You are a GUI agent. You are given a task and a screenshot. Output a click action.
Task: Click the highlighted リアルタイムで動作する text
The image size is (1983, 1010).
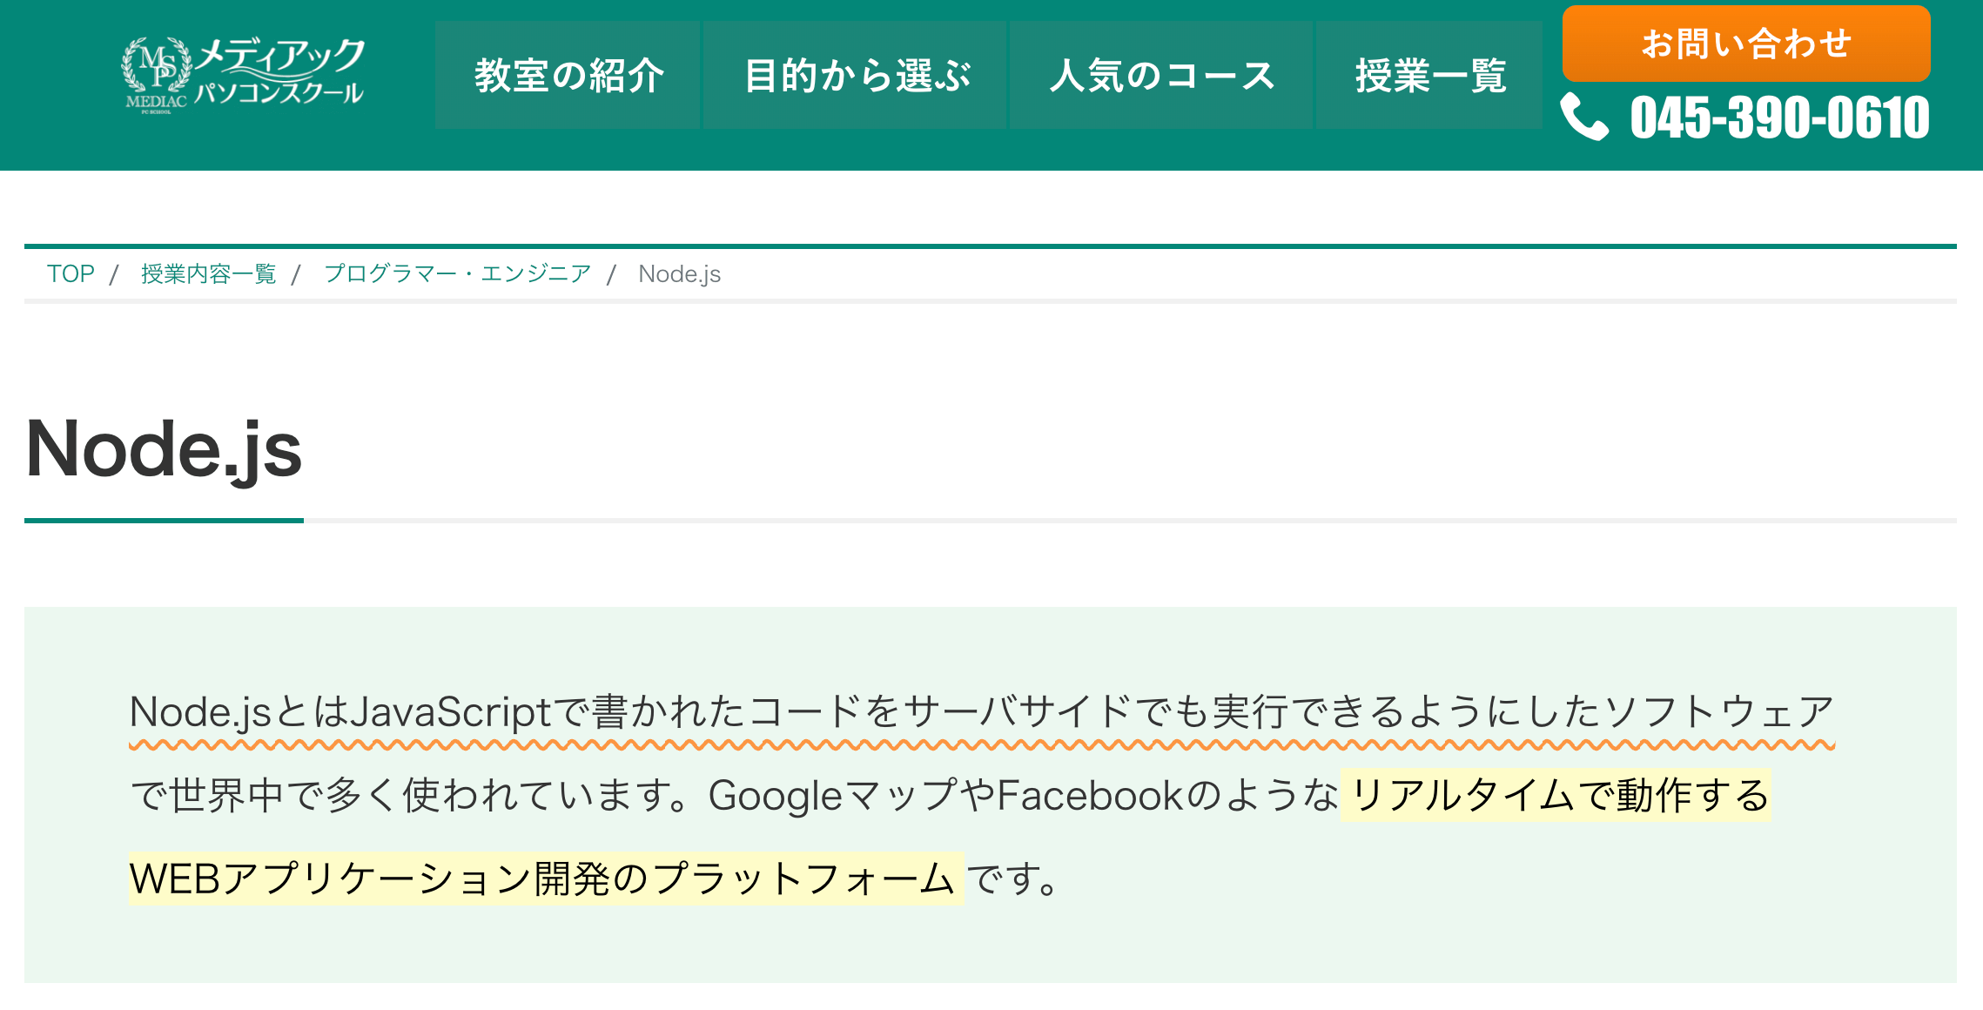point(1556,795)
